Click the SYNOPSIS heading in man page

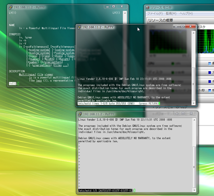(15, 34)
